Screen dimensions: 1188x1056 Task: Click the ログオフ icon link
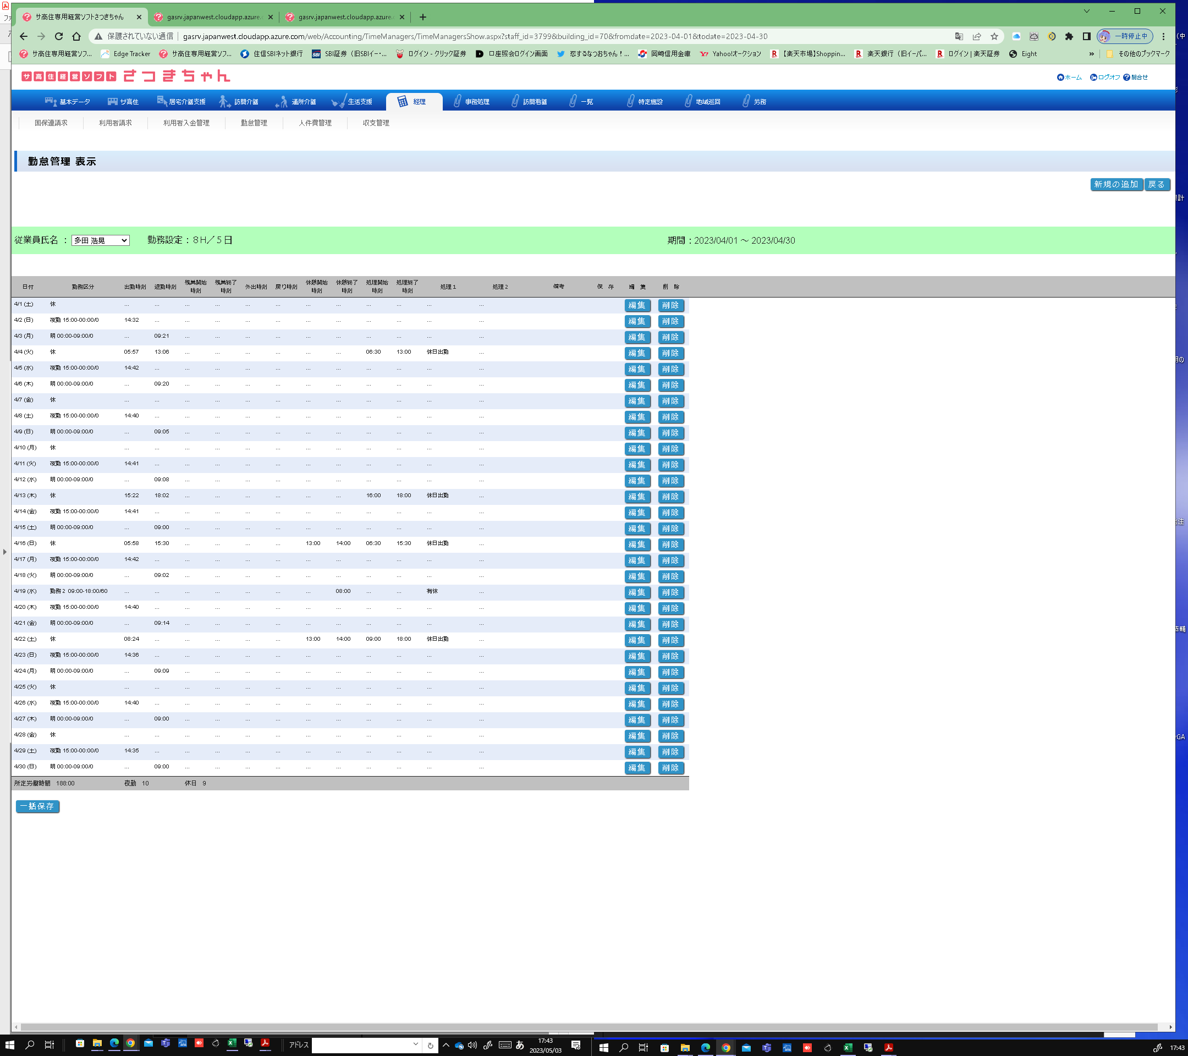[x=1093, y=78]
